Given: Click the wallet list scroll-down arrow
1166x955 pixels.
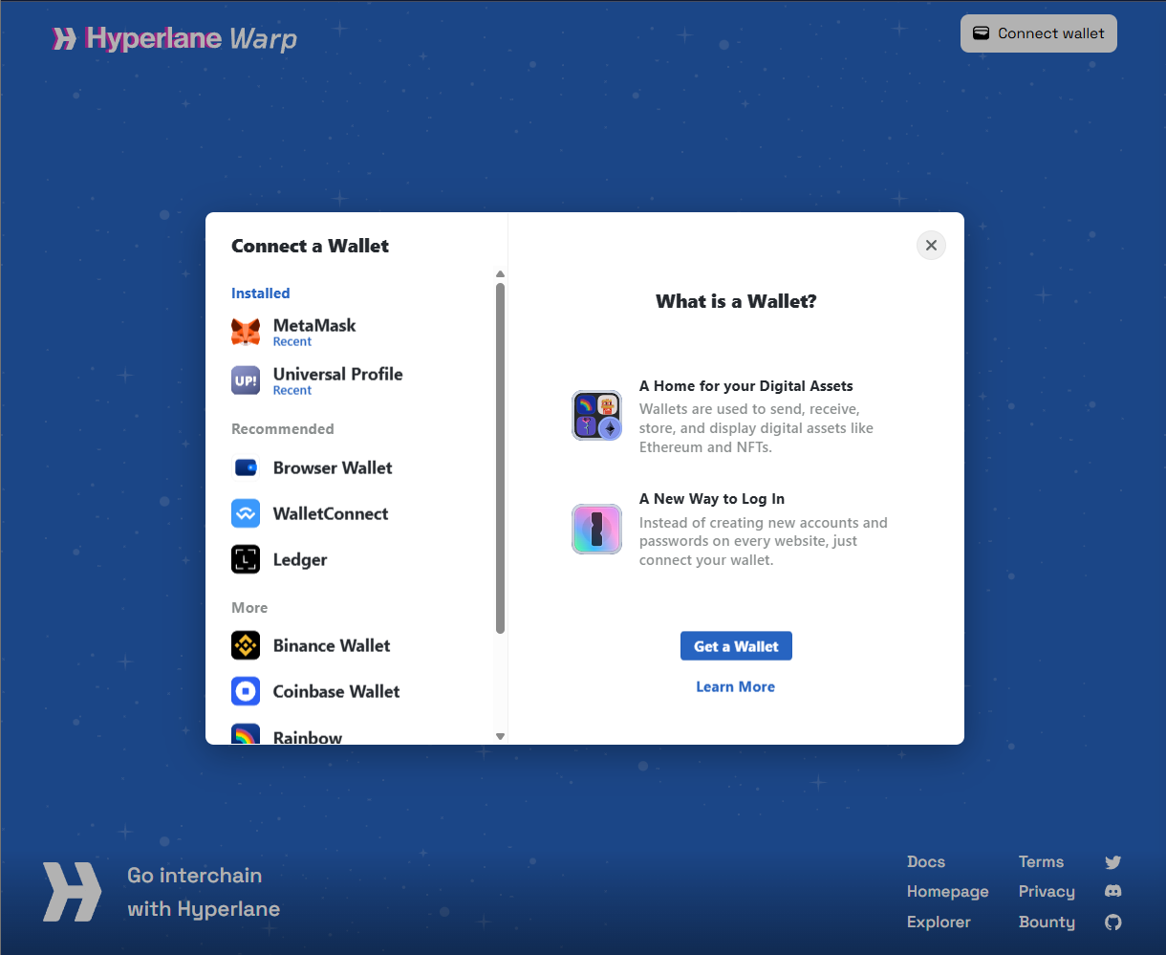Looking at the screenshot, I should tap(500, 737).
